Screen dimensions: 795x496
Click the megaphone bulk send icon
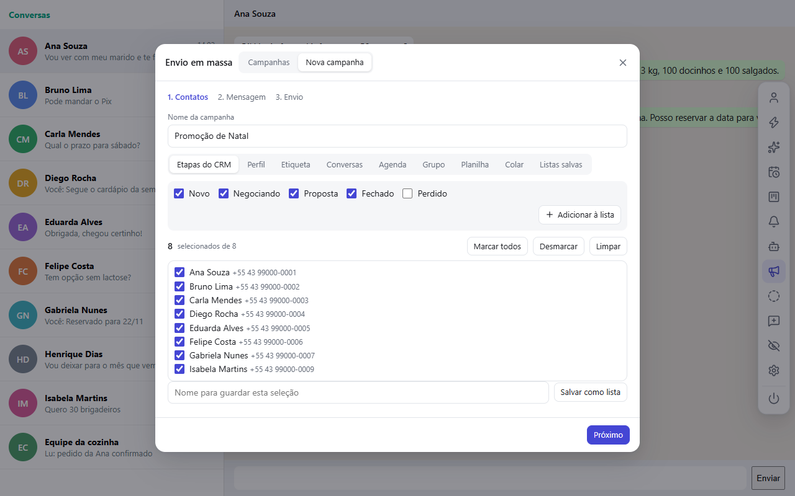(773, 271)
